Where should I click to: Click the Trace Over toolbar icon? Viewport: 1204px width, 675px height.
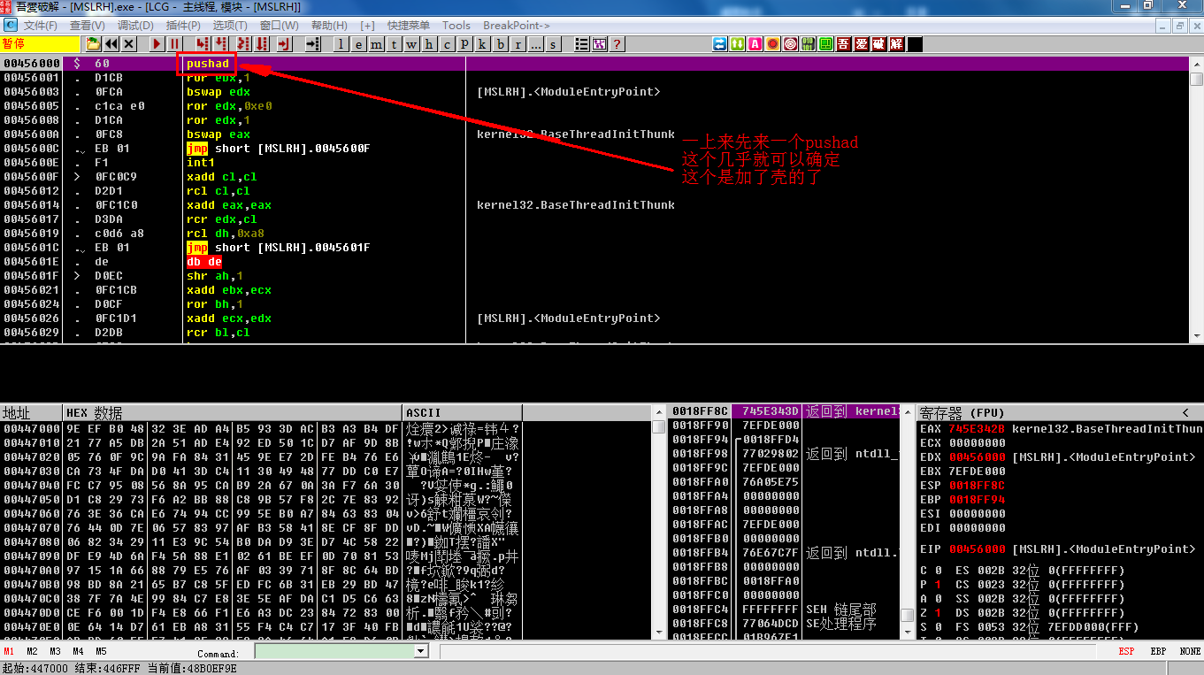point(261,43)
